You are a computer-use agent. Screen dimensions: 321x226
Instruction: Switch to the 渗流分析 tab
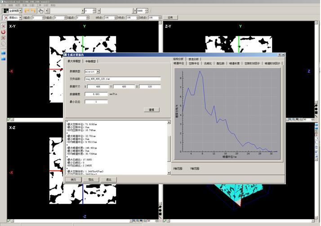[x=194, y=59]
